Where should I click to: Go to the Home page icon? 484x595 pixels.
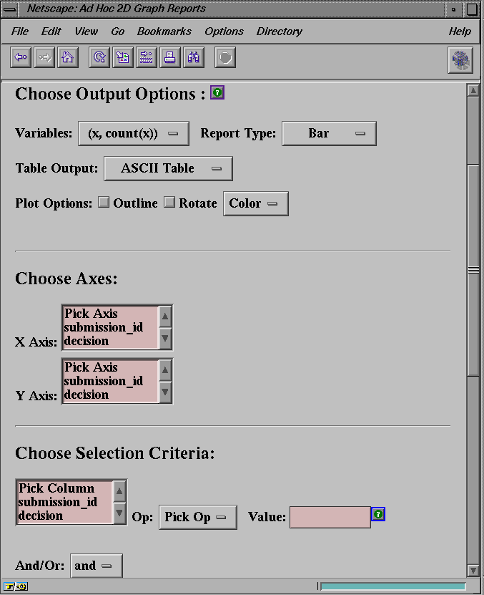click(68, 58)
